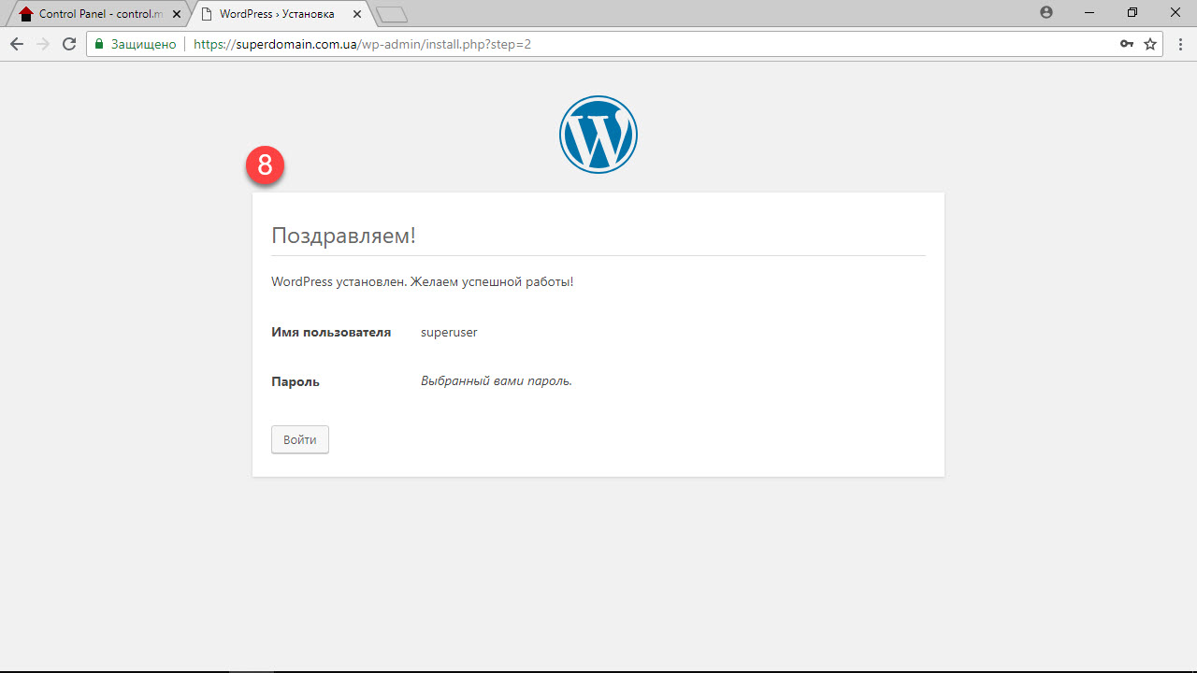
Task: Click Выбранный вами пароль text
Action: click(x=497, y=380)
